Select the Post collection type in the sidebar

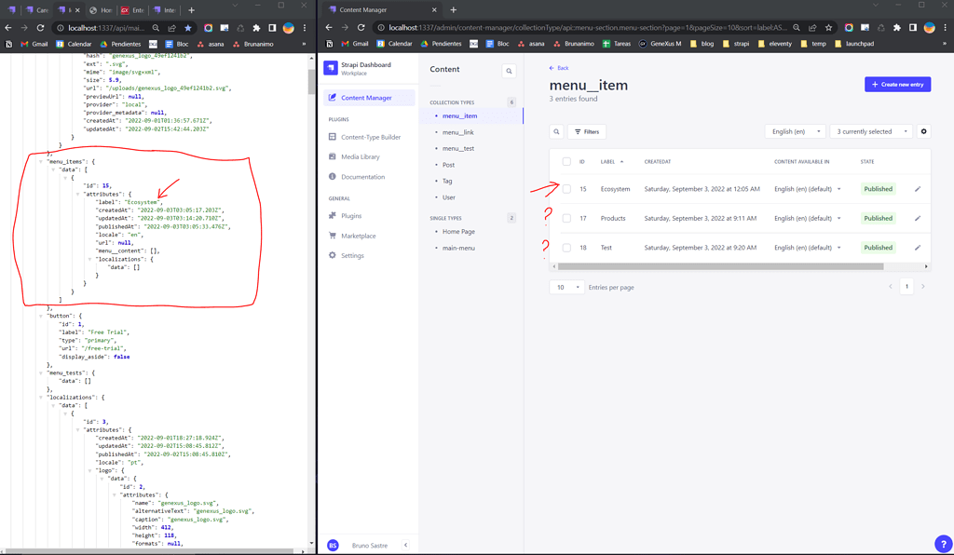click(448, 165)
